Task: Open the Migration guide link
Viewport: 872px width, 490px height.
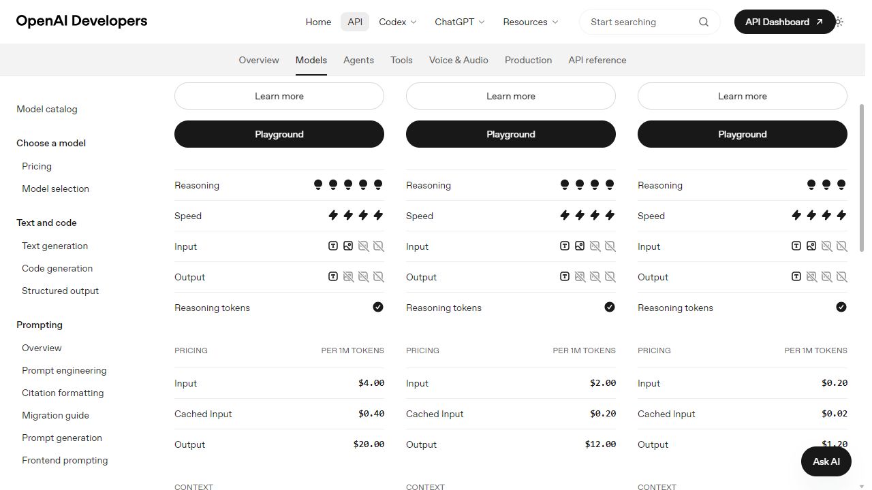Action: pyautogui.click(x=55, y=415)
